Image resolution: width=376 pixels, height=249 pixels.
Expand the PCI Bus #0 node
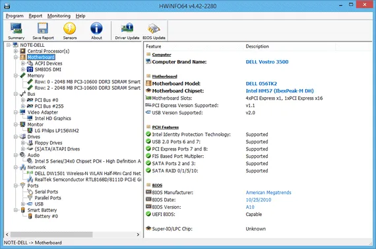click(x=23, y=100)
